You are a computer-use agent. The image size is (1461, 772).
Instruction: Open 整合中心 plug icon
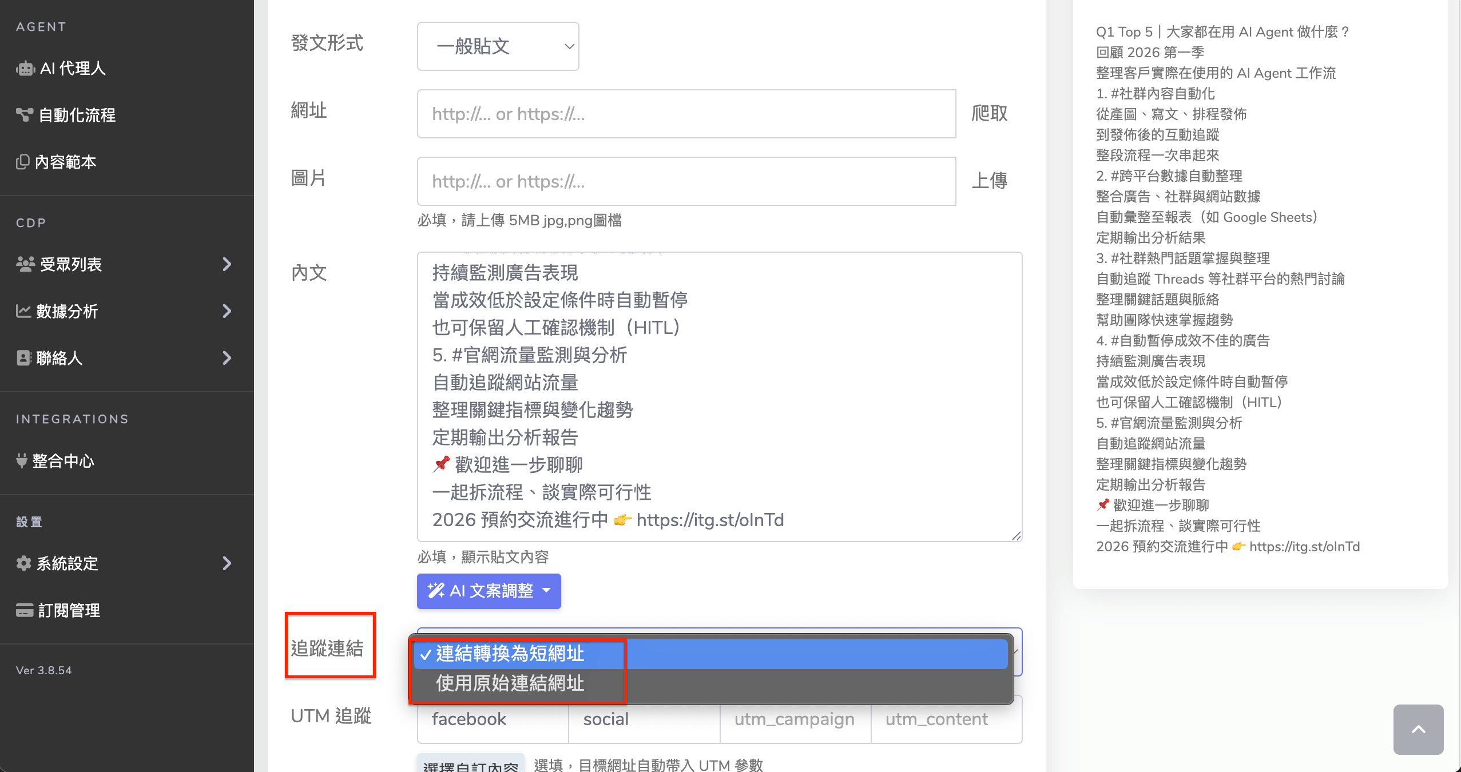22,461
